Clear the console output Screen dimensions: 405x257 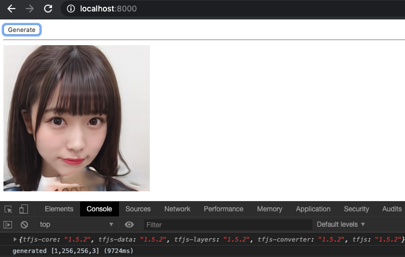point(24,225)
